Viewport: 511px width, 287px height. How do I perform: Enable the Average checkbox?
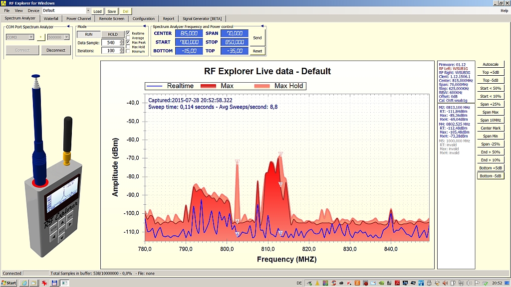(x=128, y=38)
